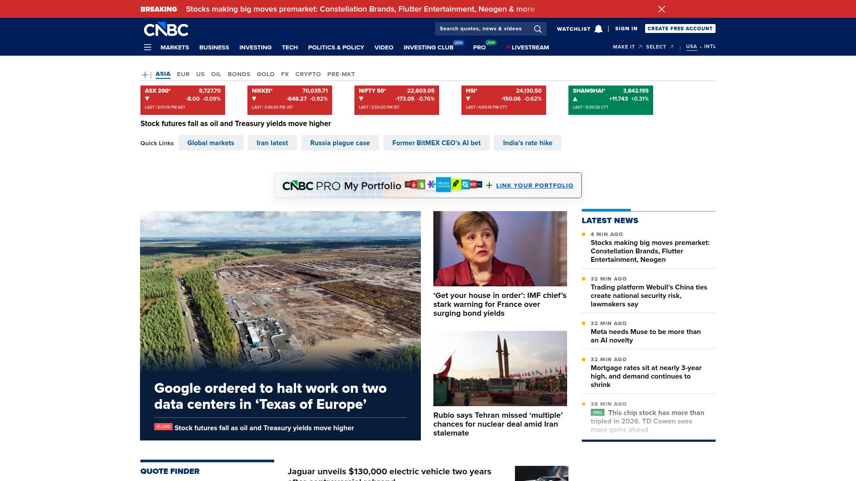This screenshot has width=856, height=481.
Task: Open the Politics & Policy menu
Action: [336, 47]
